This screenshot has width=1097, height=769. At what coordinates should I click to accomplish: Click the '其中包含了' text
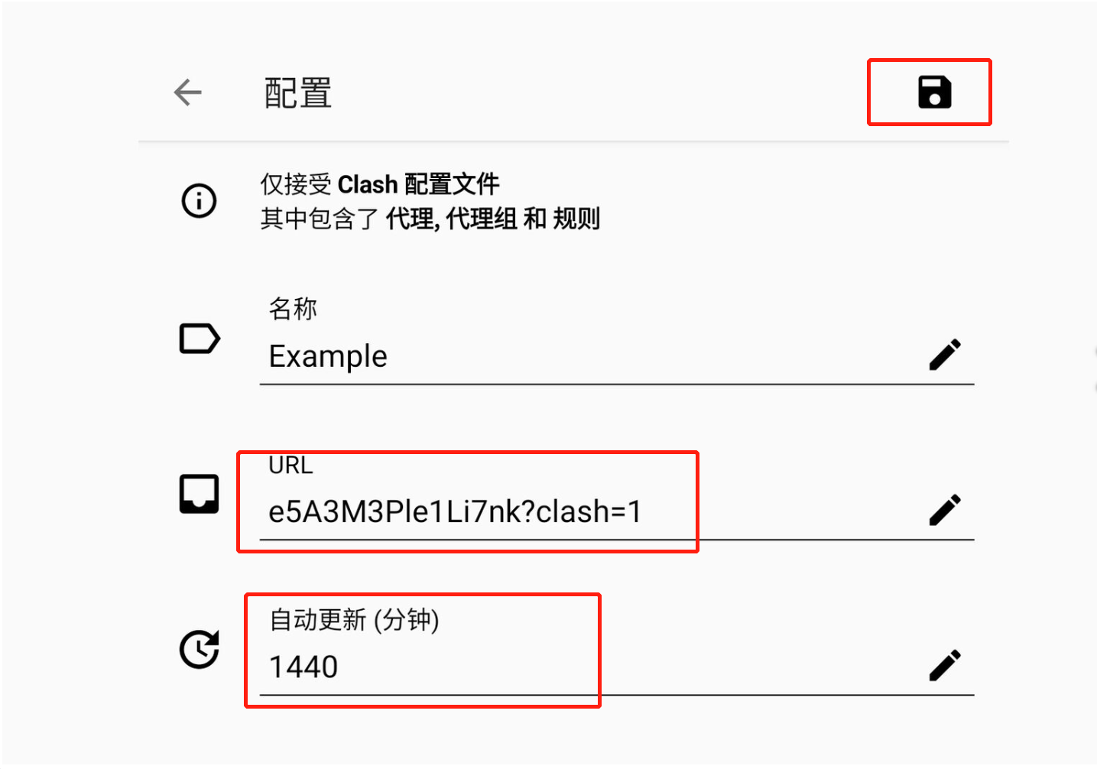pyautogui.click(x=319, y=219)
